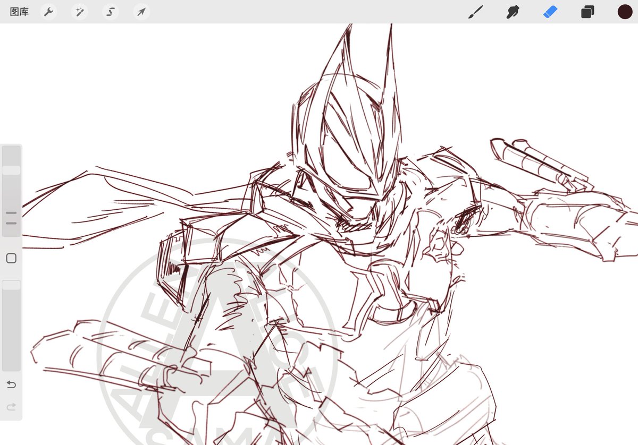
Task: Open the 图库 gallery
Action: click(x=19, y=12)
